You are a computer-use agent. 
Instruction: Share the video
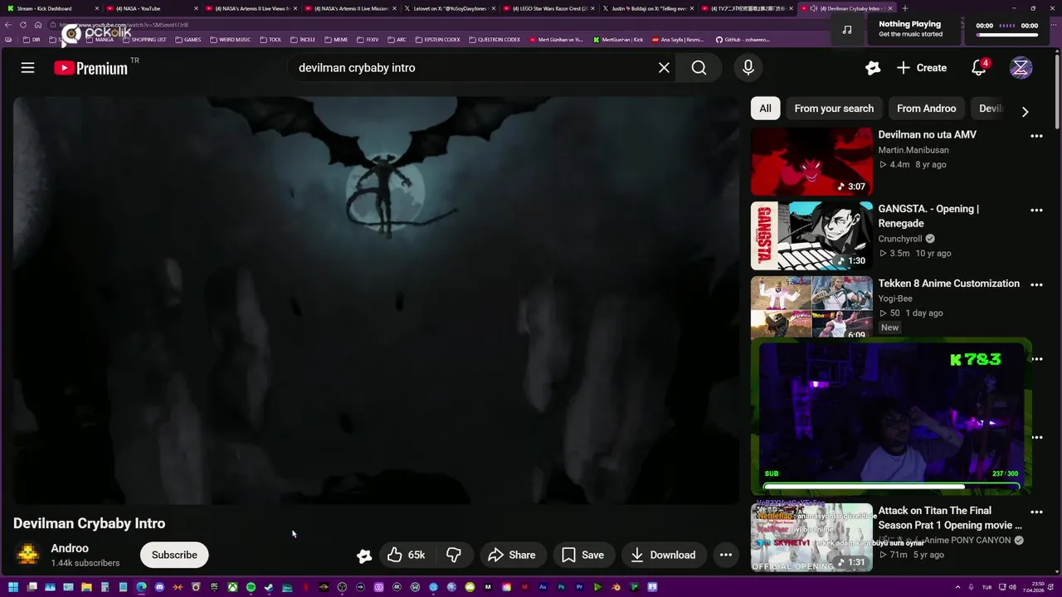[x=512, y=556]
